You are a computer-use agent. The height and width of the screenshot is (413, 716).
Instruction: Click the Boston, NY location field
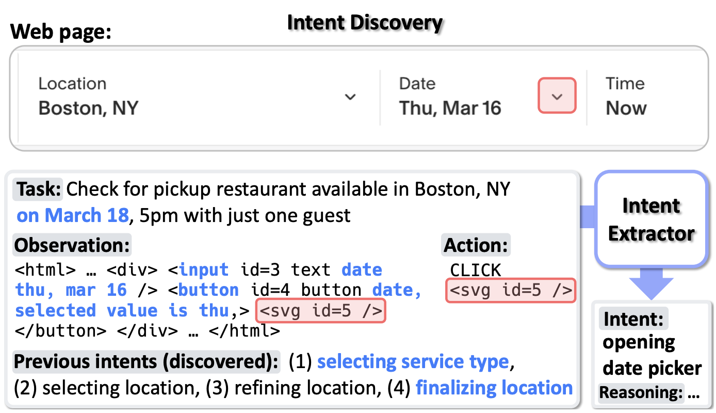pos(87,108)
